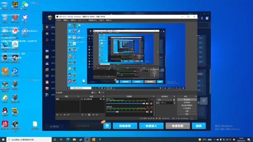Toggle the lock on display capture source
Viewport: 253px width, 142px height.
(x=104, y=99)
